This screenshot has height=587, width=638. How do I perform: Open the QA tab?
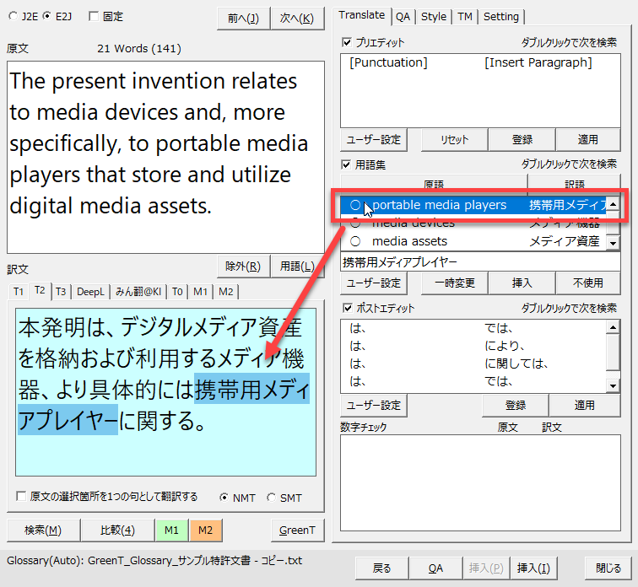[403, 16]
